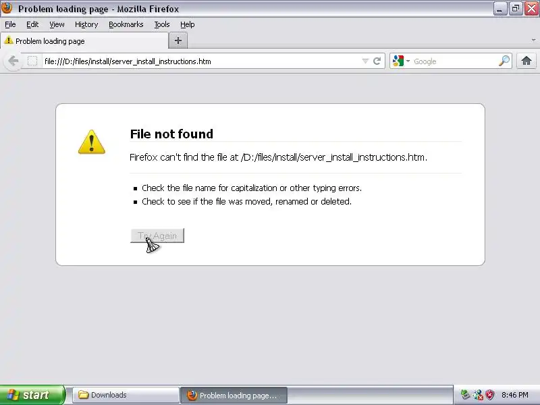Click the warning icon on the tab
The width and height of the screenshot is (540, 405).
[x=9, y=40]
